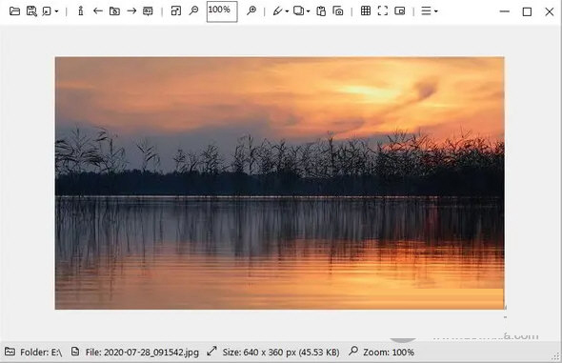Open the thumbnail grid view icon
The height and width of the screenshot is (363, 562).
pos(366,10)
